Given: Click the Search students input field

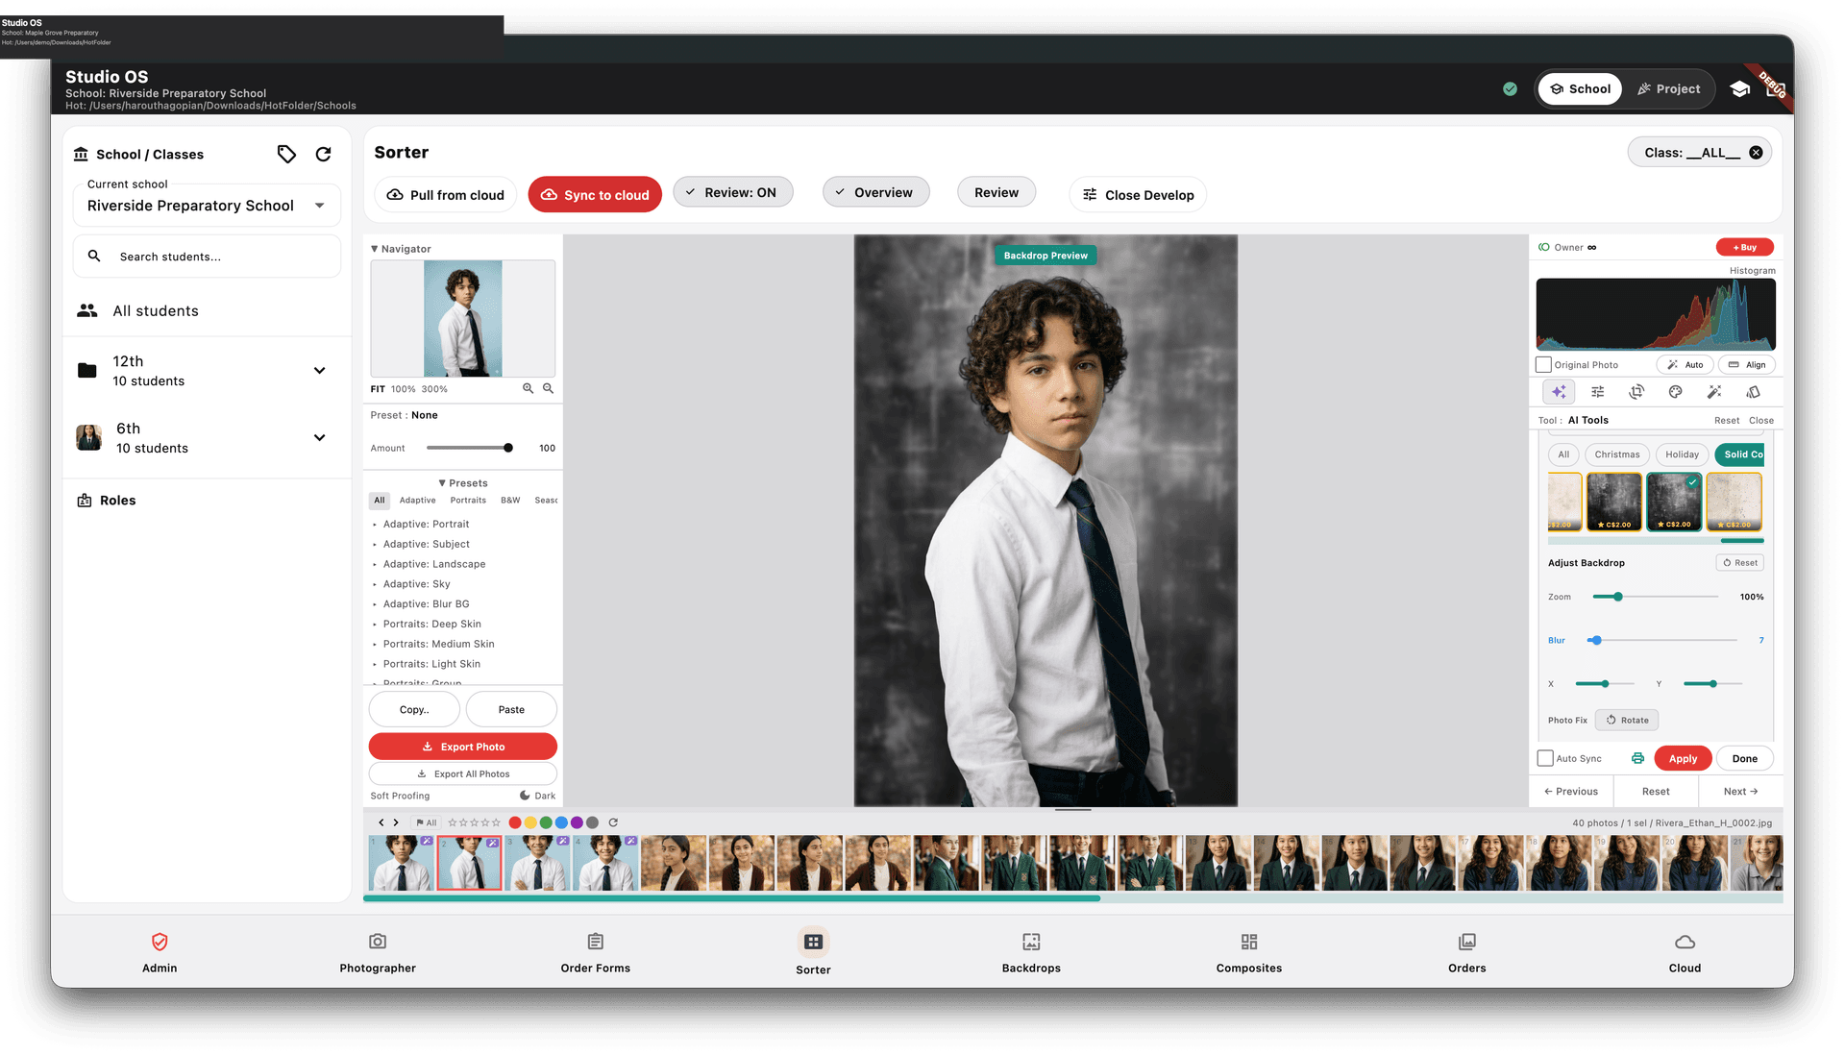Looking at the screenshot, I should point(206,256).
